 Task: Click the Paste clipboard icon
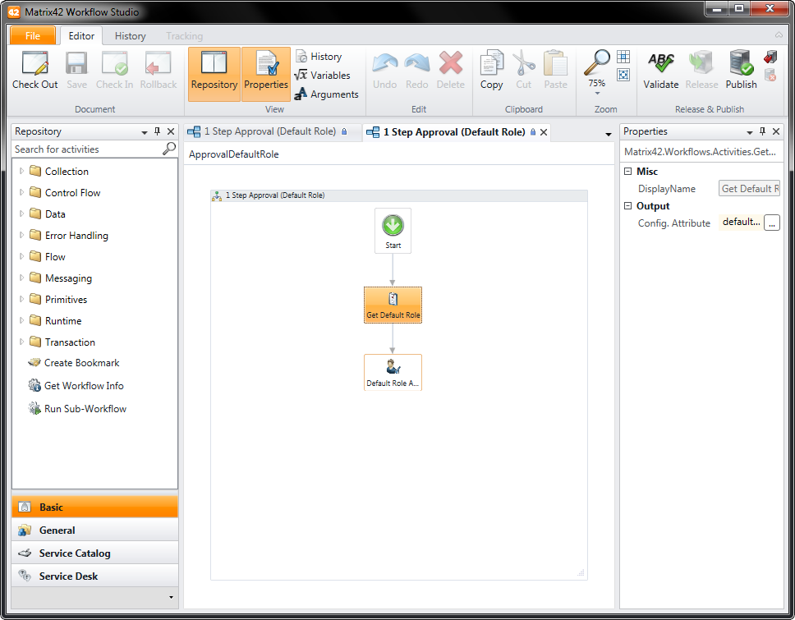(x=556, y=63)
